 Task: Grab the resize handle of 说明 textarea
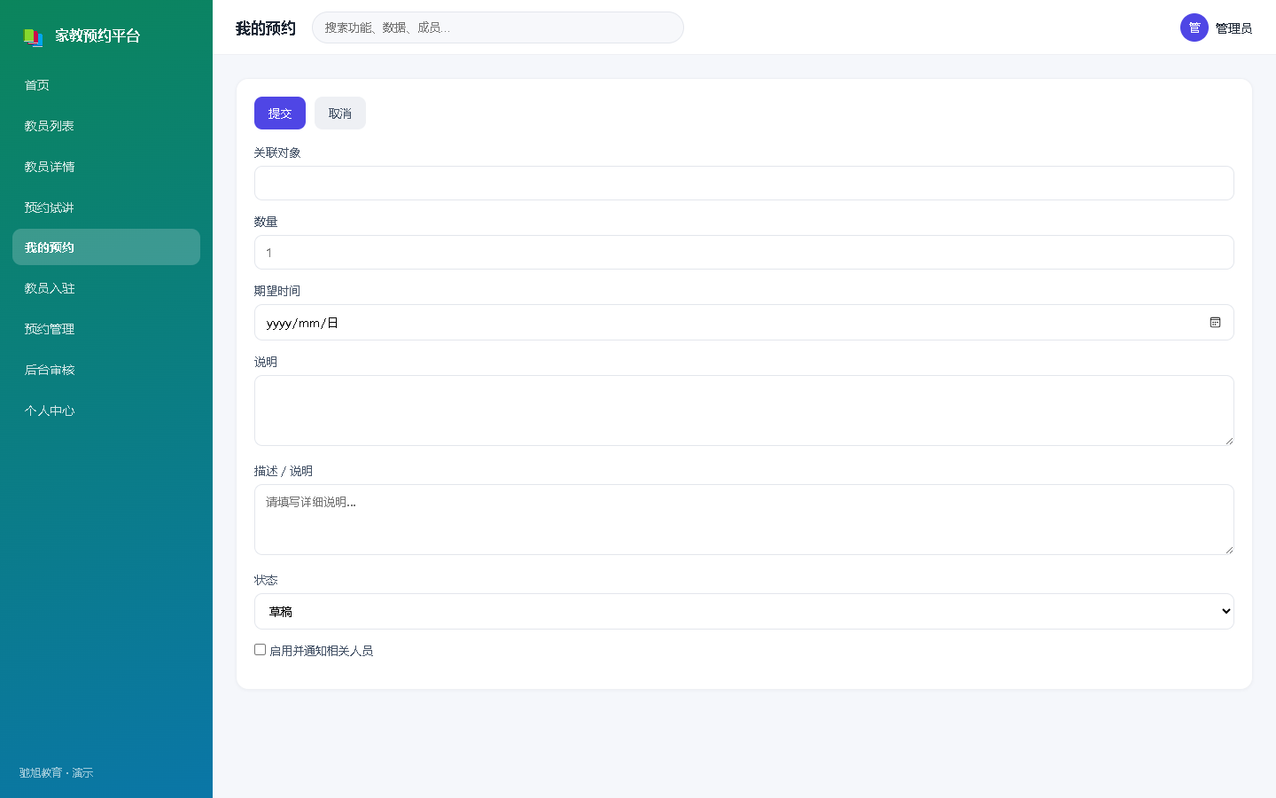point(1229,441)
